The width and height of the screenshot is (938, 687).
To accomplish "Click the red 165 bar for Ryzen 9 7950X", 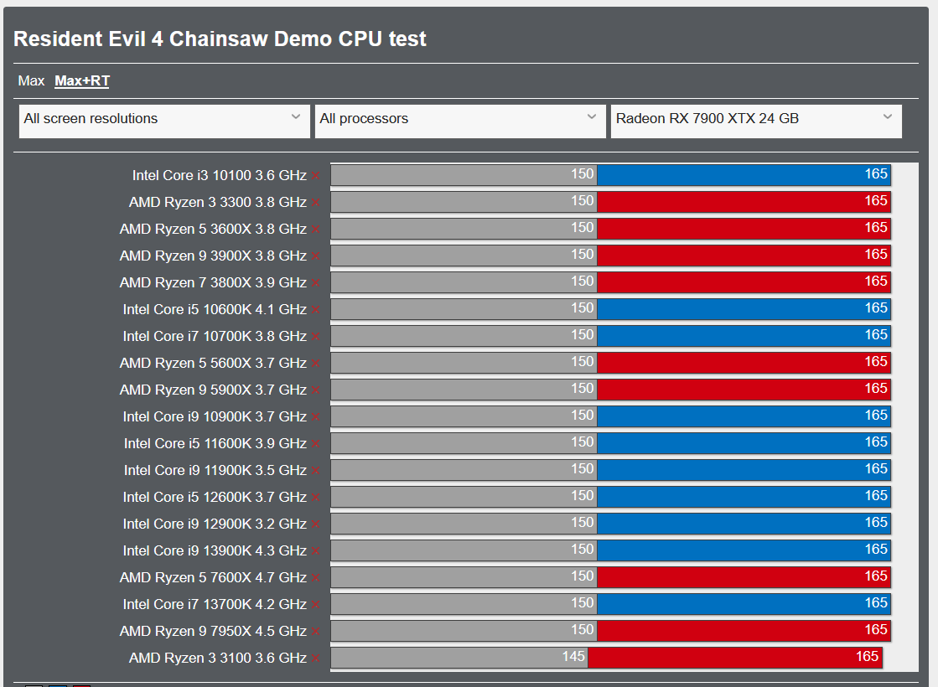I will click(744, 630).
